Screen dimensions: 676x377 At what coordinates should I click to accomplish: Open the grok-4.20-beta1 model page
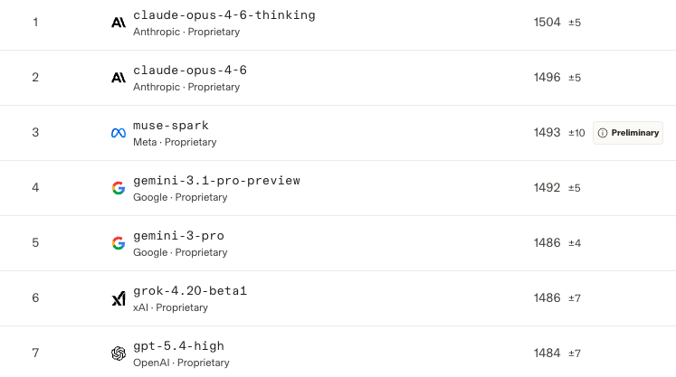coord(189,291)
